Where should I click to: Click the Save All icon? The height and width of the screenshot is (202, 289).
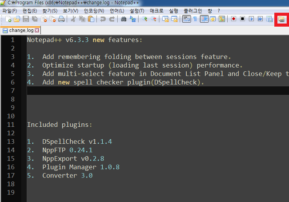35,19
